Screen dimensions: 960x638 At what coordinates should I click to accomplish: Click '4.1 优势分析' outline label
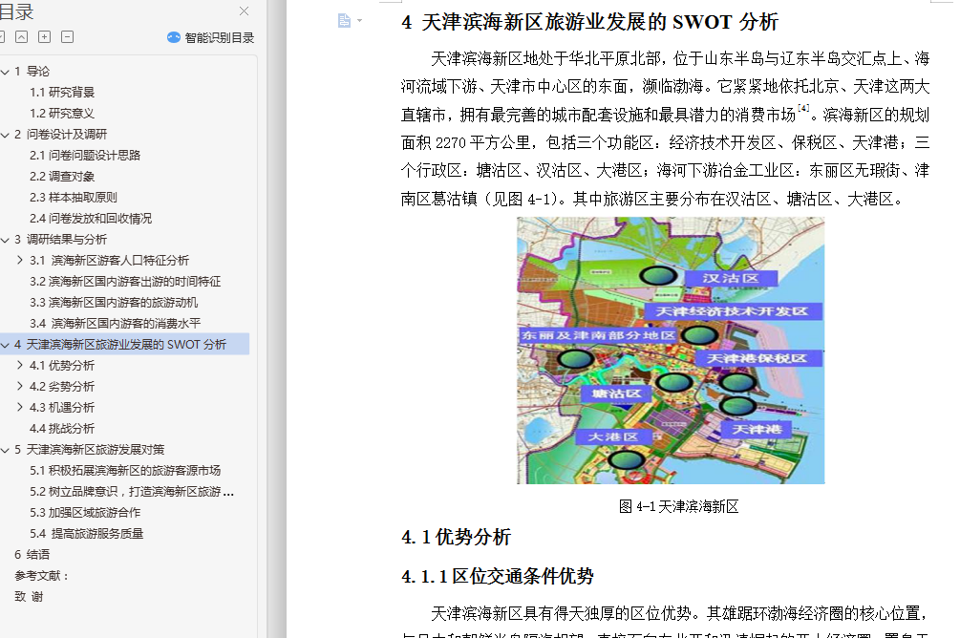point(62,366)
